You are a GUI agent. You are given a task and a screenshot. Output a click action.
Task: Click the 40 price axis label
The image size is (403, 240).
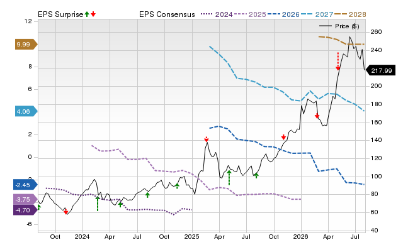pos(375,230)
